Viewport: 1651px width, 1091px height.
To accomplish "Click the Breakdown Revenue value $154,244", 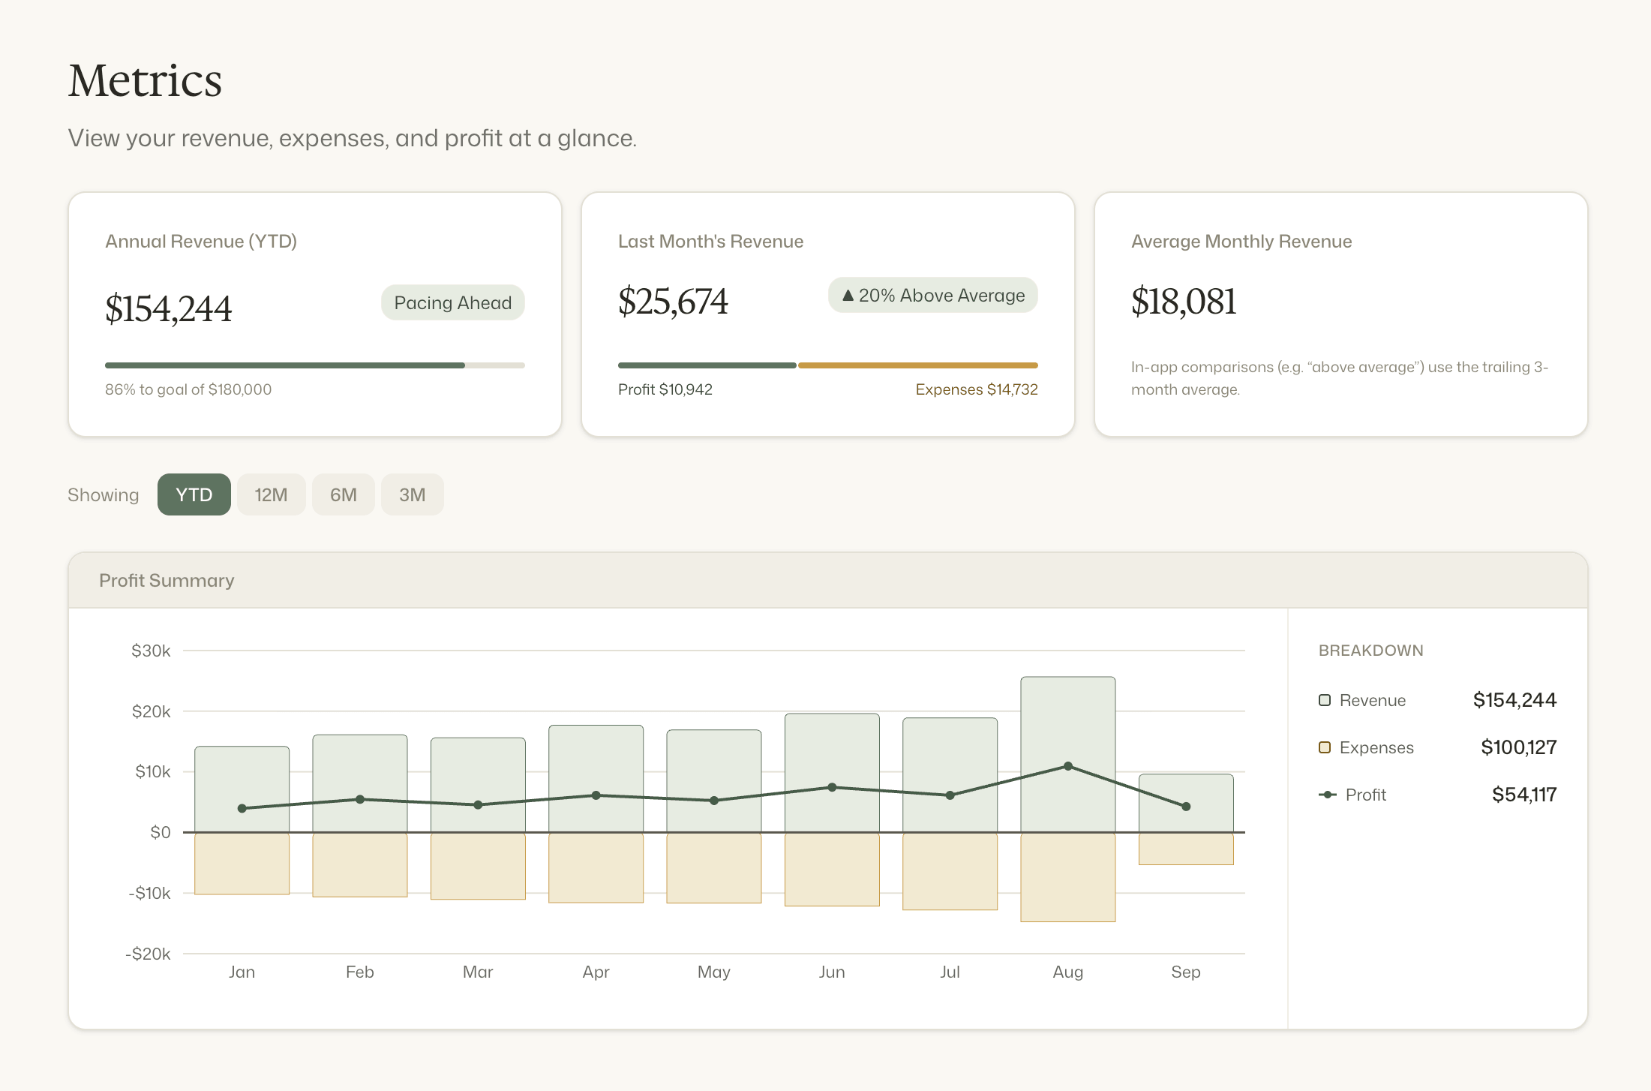I will tap(1514, 700).
